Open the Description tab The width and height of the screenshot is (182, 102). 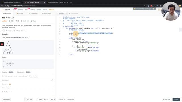[7, 14]
